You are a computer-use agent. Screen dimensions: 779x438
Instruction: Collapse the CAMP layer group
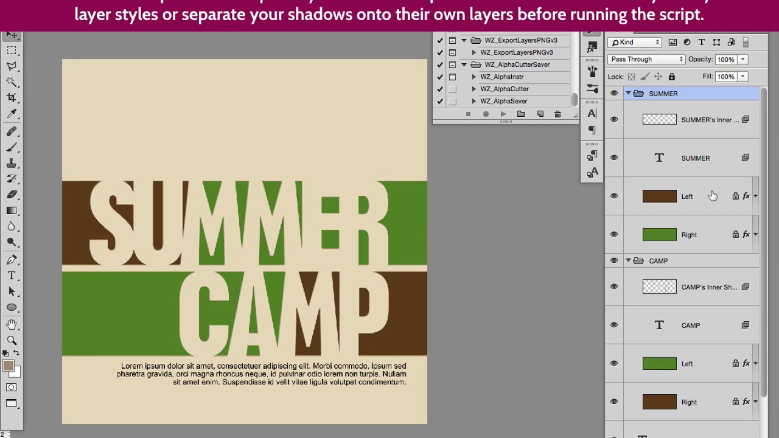628,261
